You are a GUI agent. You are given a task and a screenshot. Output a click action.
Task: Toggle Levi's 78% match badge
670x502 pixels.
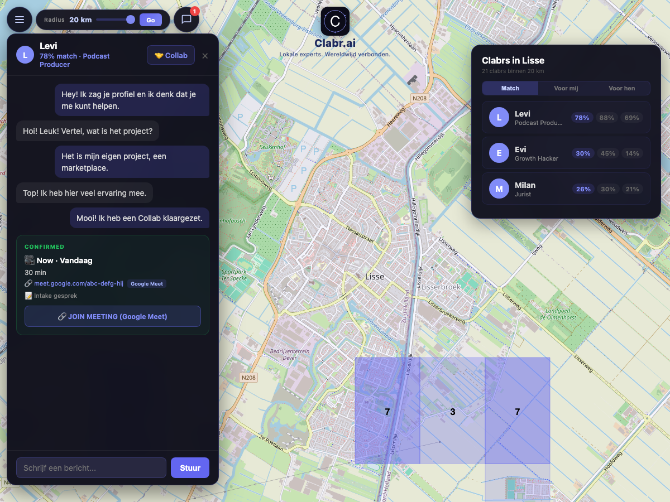click(581, 118)
